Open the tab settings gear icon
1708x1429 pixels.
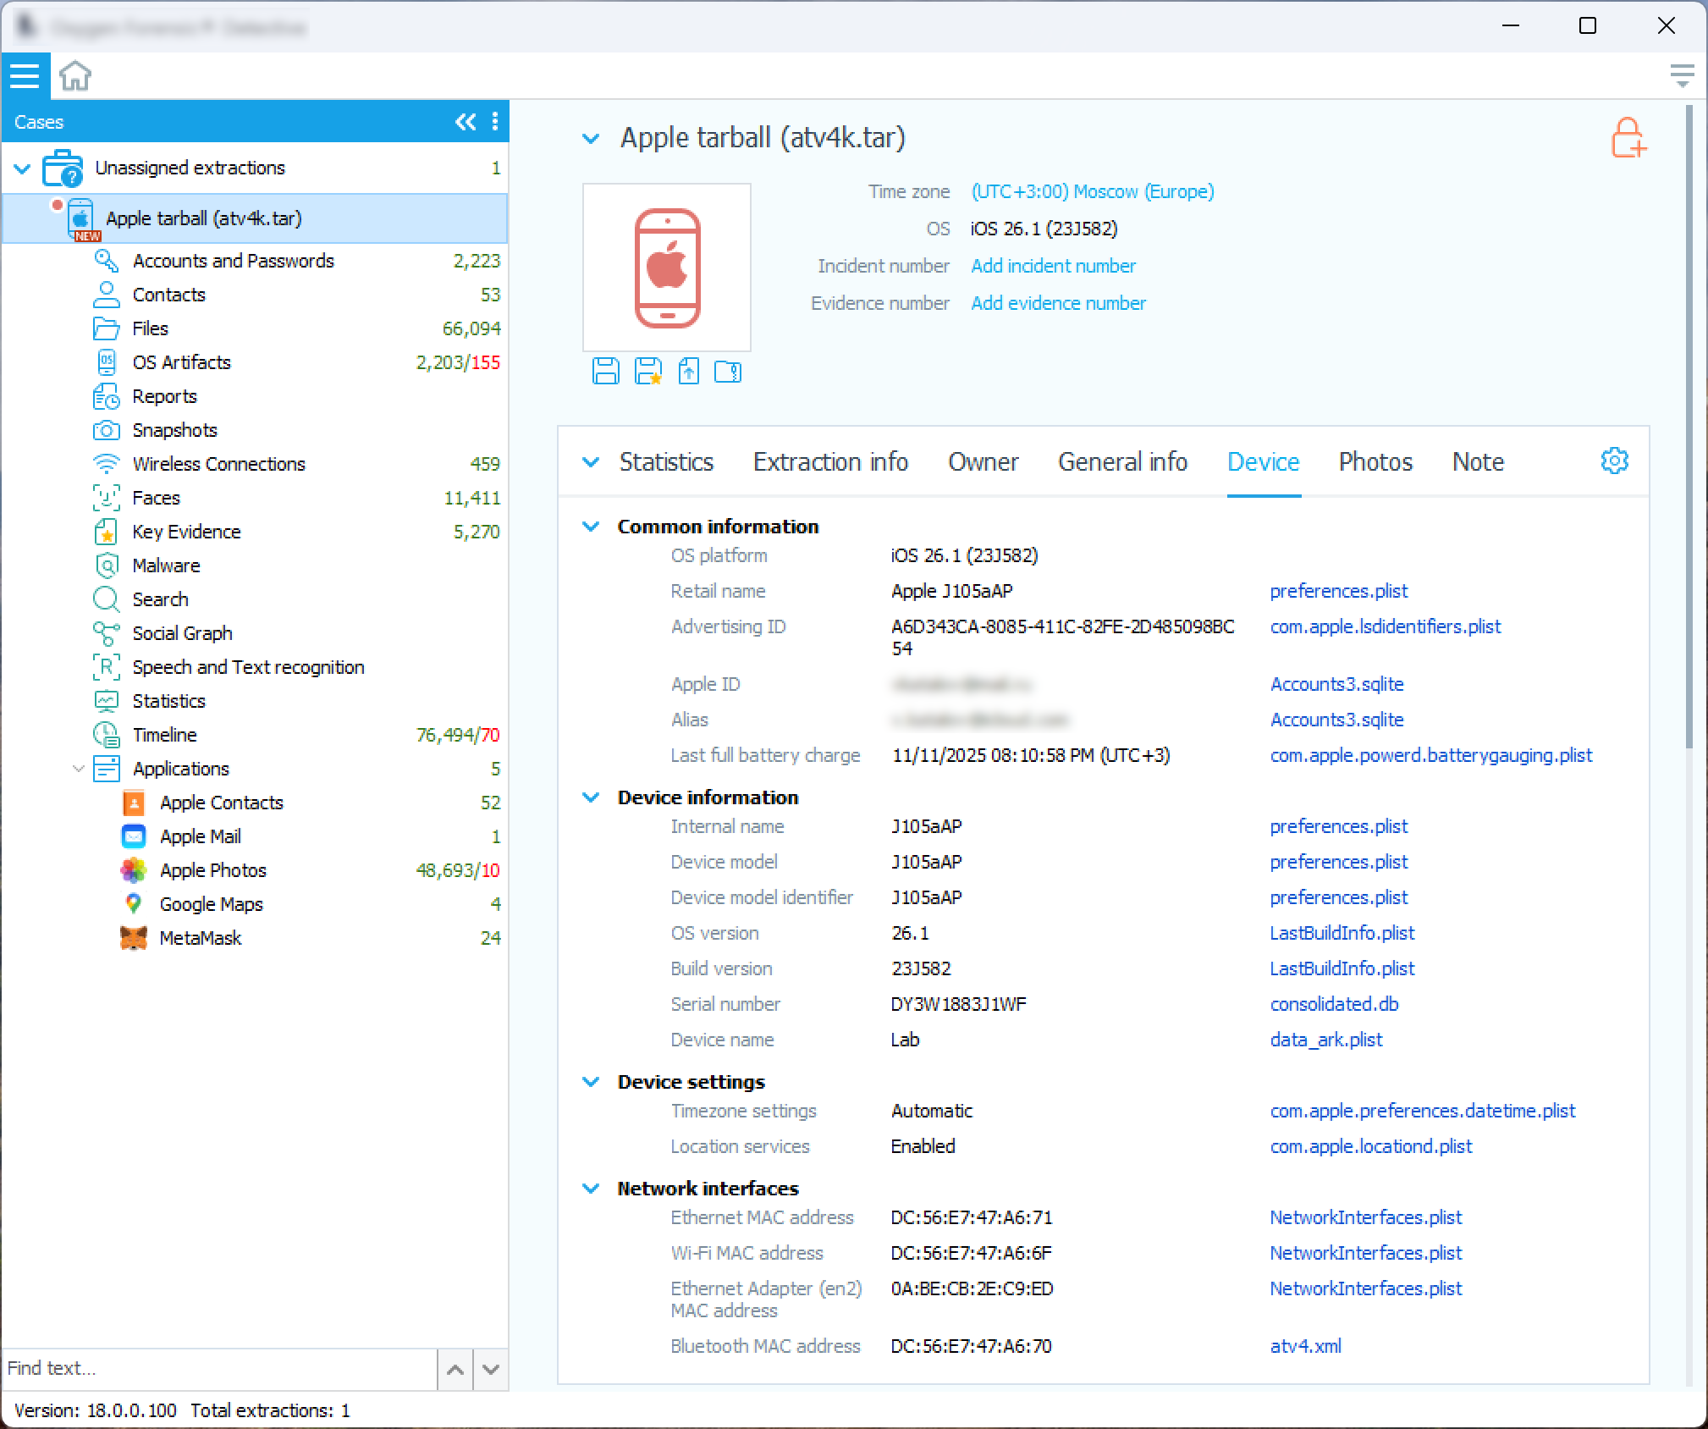point(1614,461)
